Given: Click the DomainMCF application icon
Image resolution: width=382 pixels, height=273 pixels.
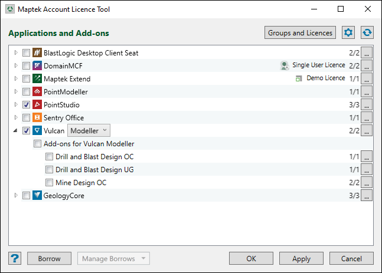Looking at the screenshot, I should [x=37, y=66].
